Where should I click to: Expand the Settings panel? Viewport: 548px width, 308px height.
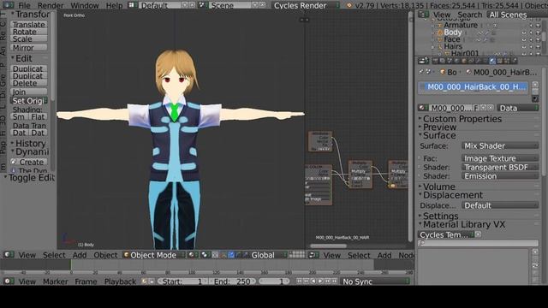point(440,216)
